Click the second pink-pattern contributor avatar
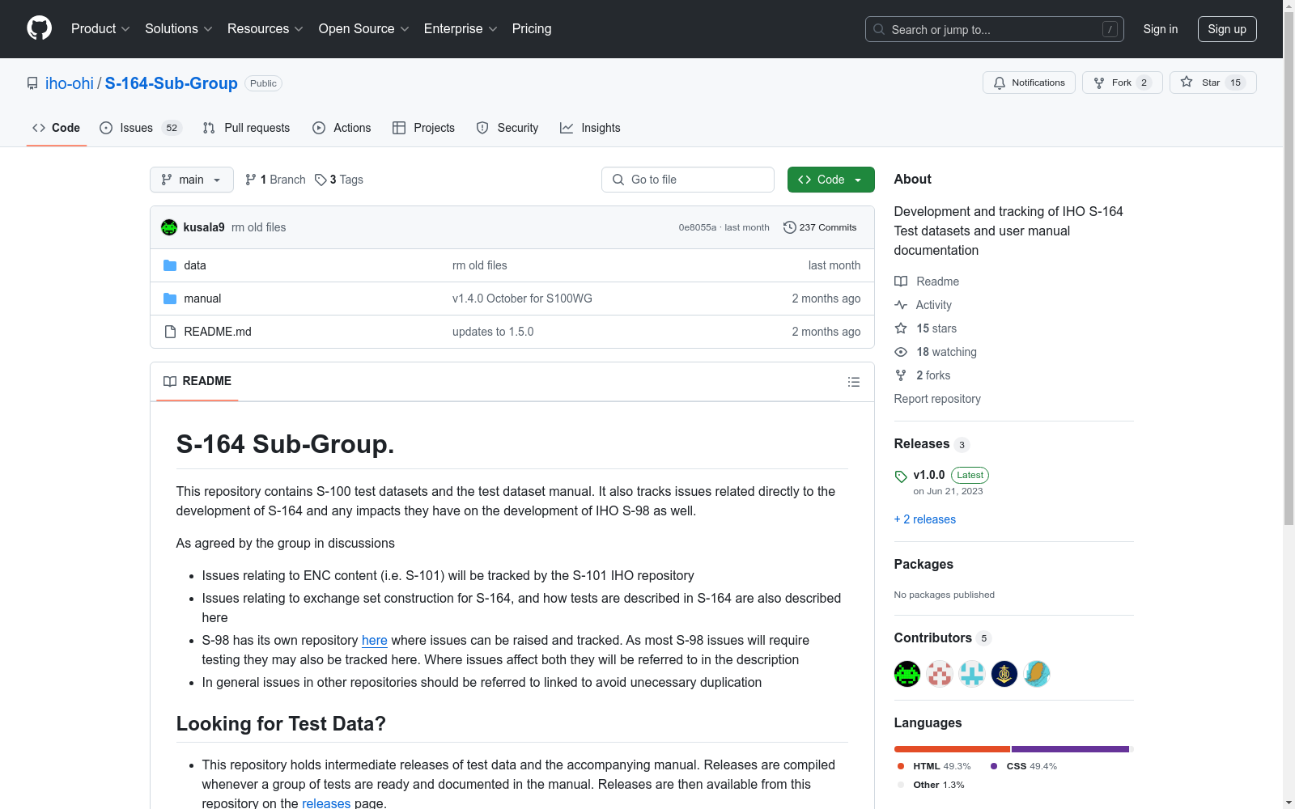The height and width of the screenshot is (809, 1295). pyautogui.click(x=940, y=673)
